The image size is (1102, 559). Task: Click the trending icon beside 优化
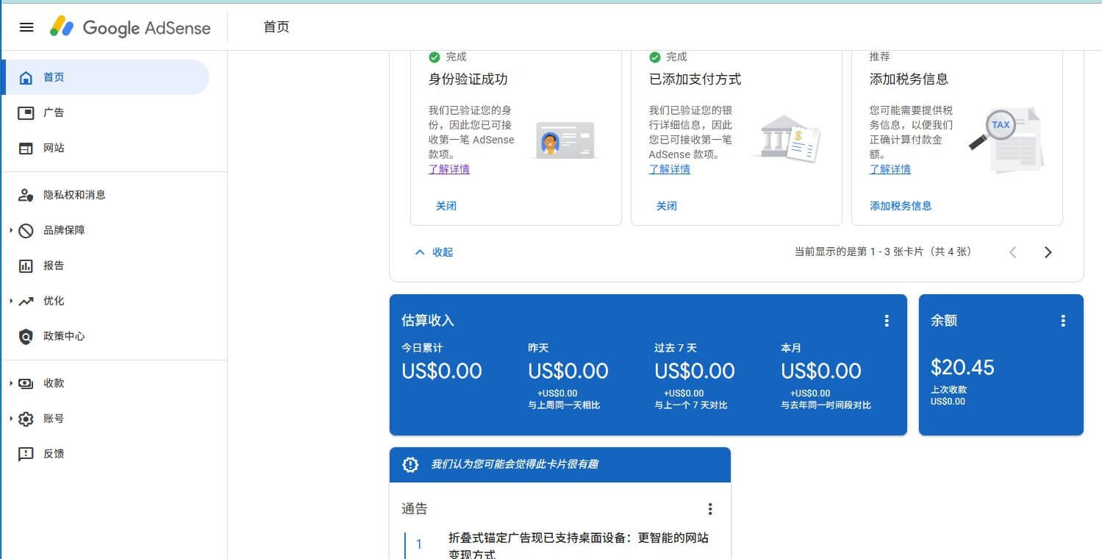tap(26, 301)
